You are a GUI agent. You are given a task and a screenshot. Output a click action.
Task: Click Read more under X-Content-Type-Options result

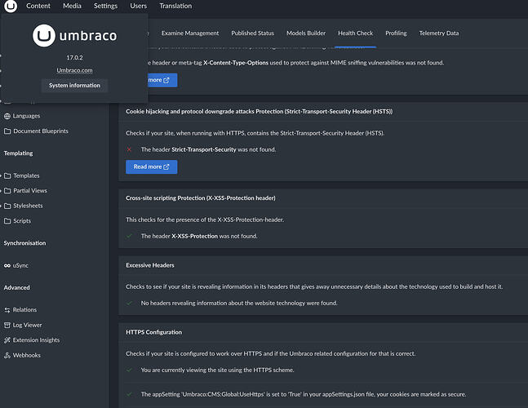162,80
